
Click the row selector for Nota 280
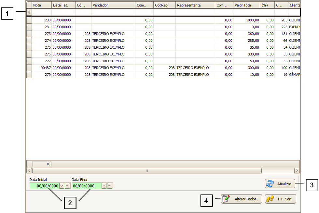tap(29, 20)
